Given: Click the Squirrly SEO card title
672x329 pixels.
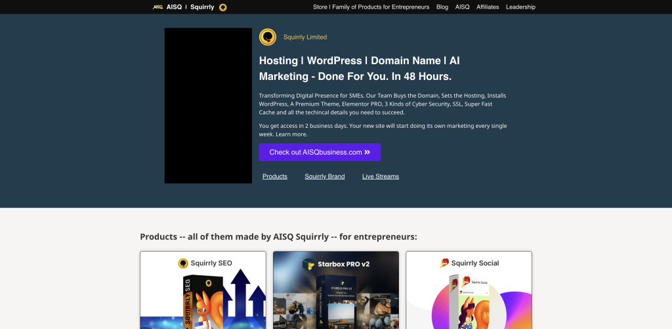Looking at the screenshot, I should coord(211,263).
